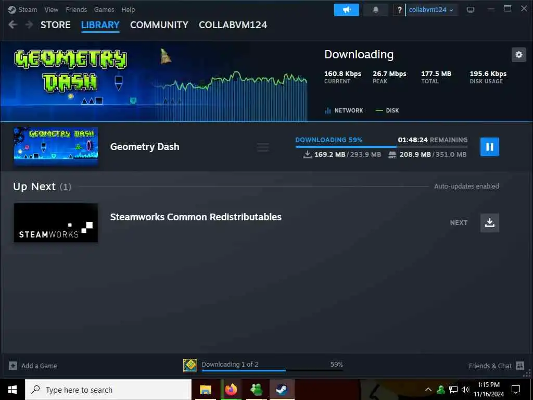
Task: Open the Windows notification center
Action: (516, 390)
